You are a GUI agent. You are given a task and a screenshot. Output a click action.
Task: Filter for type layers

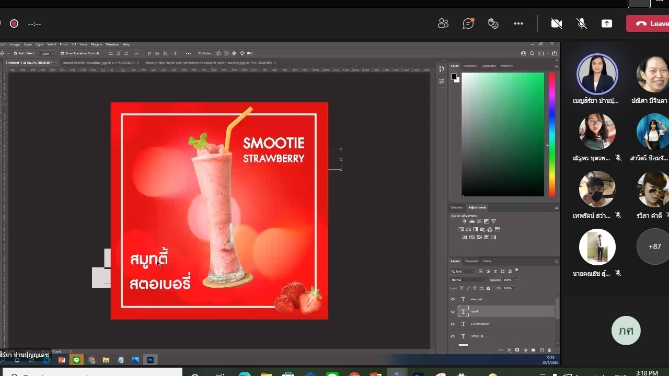495,272
